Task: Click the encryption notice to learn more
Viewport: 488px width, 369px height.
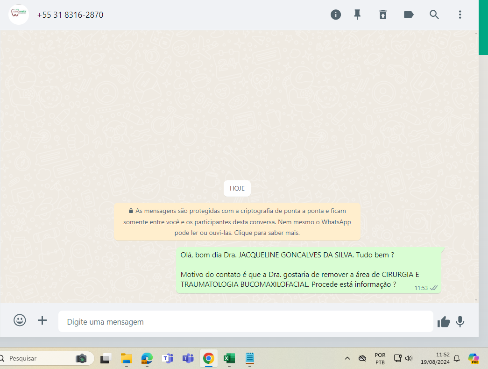Action: click(237, 222)
